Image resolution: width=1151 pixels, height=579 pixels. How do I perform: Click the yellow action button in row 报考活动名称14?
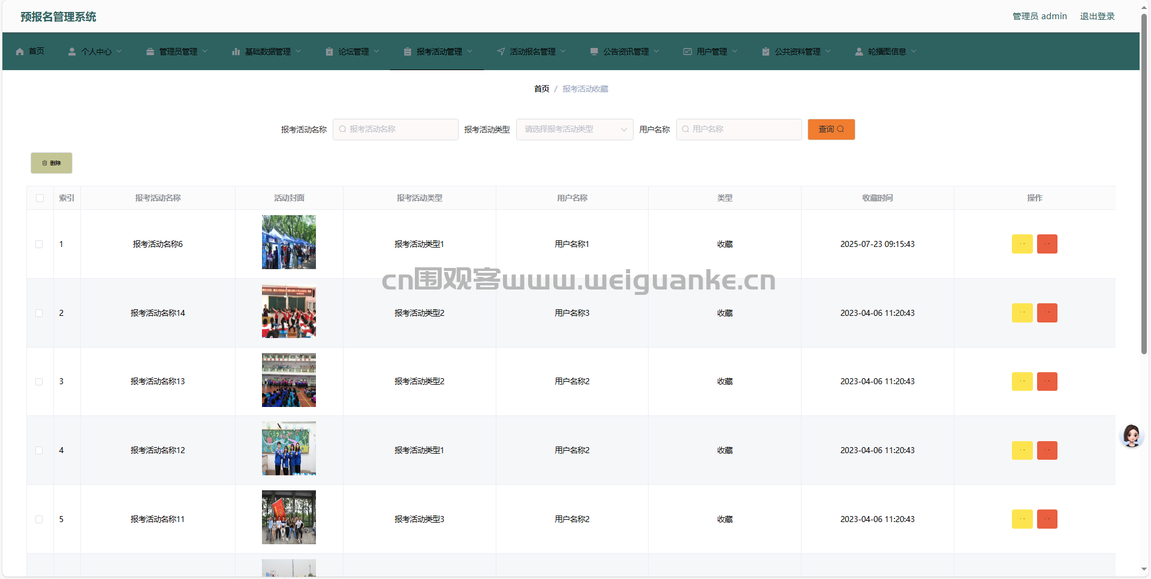[x=1022, y=313]
